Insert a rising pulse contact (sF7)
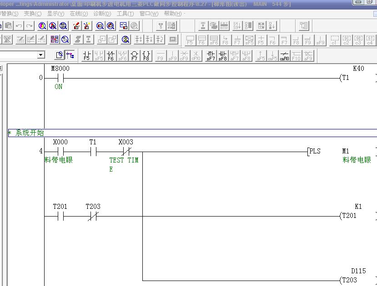Screen dimensions: 377x286 pyautogui.click(x=211, y=55)
